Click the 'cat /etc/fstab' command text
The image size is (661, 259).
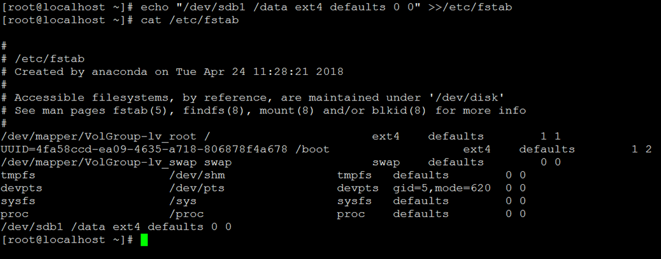(190, 20)
